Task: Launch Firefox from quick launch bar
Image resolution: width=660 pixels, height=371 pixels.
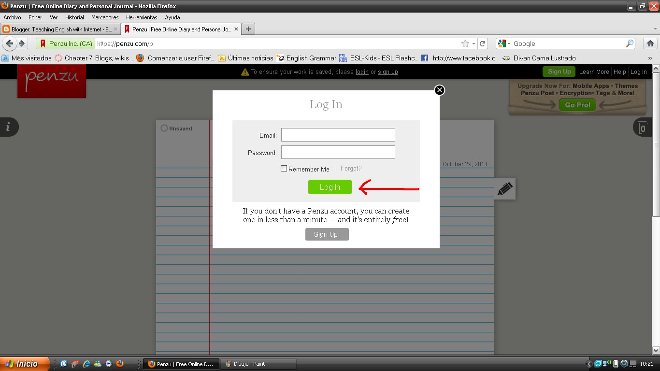Action: (120, 364)
